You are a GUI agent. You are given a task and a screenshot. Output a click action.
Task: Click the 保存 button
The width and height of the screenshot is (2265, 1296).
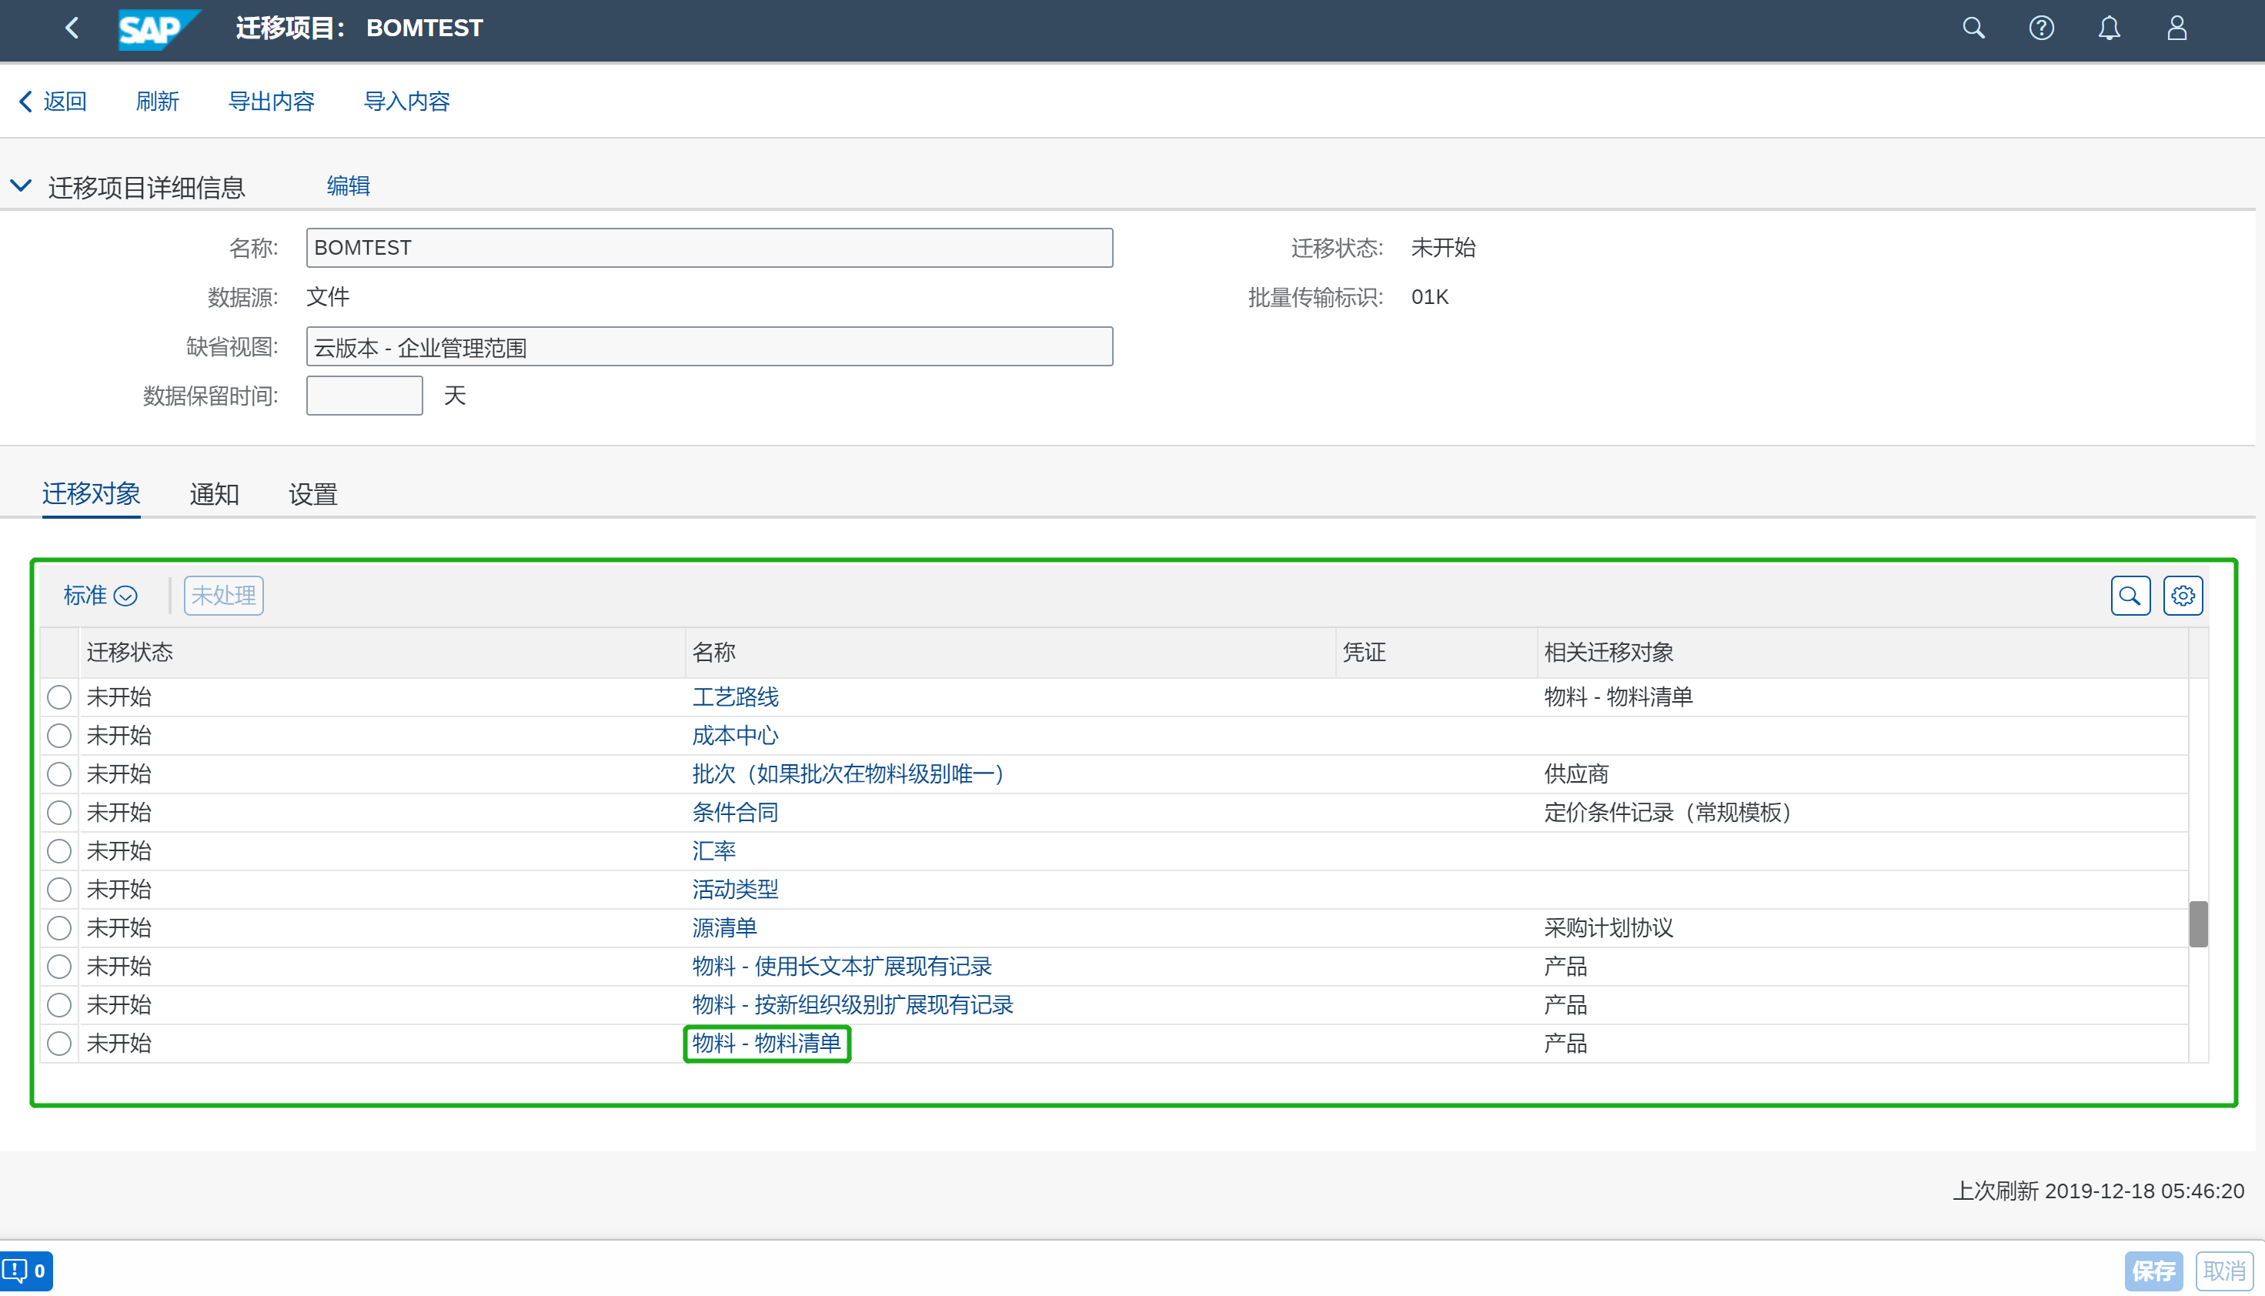point(2153,1271)
